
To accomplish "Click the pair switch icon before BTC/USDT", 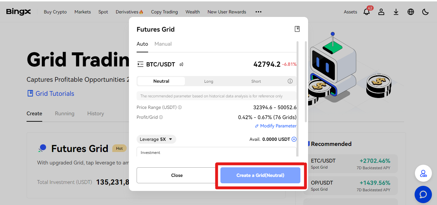I will click(140, 65).
